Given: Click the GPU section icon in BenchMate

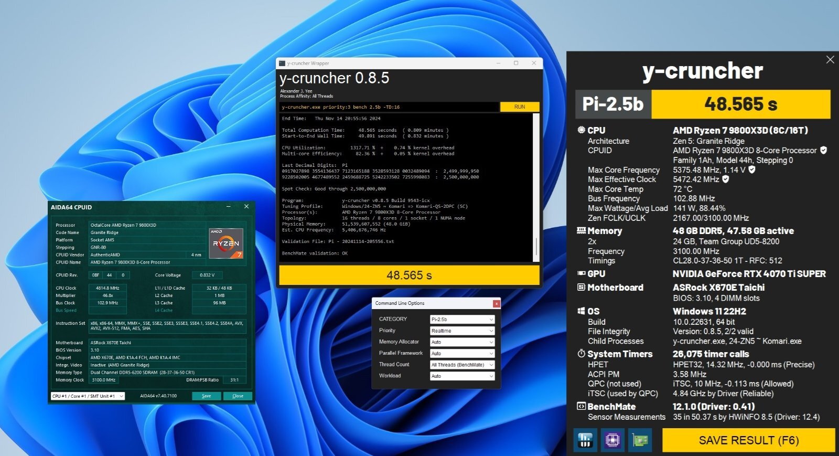Looking at the screenshot, I should (x=581, y=273).
